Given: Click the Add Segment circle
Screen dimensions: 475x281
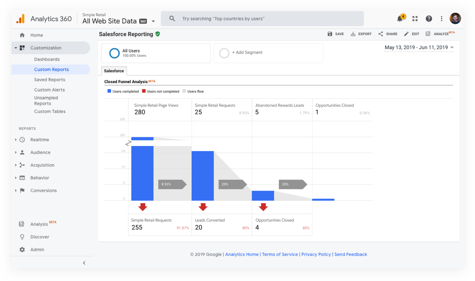Looking at the screenshot, I should tap(224, 53).
